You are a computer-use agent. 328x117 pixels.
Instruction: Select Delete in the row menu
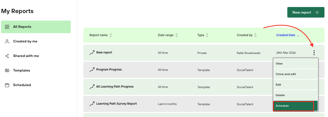click(280, 95)
